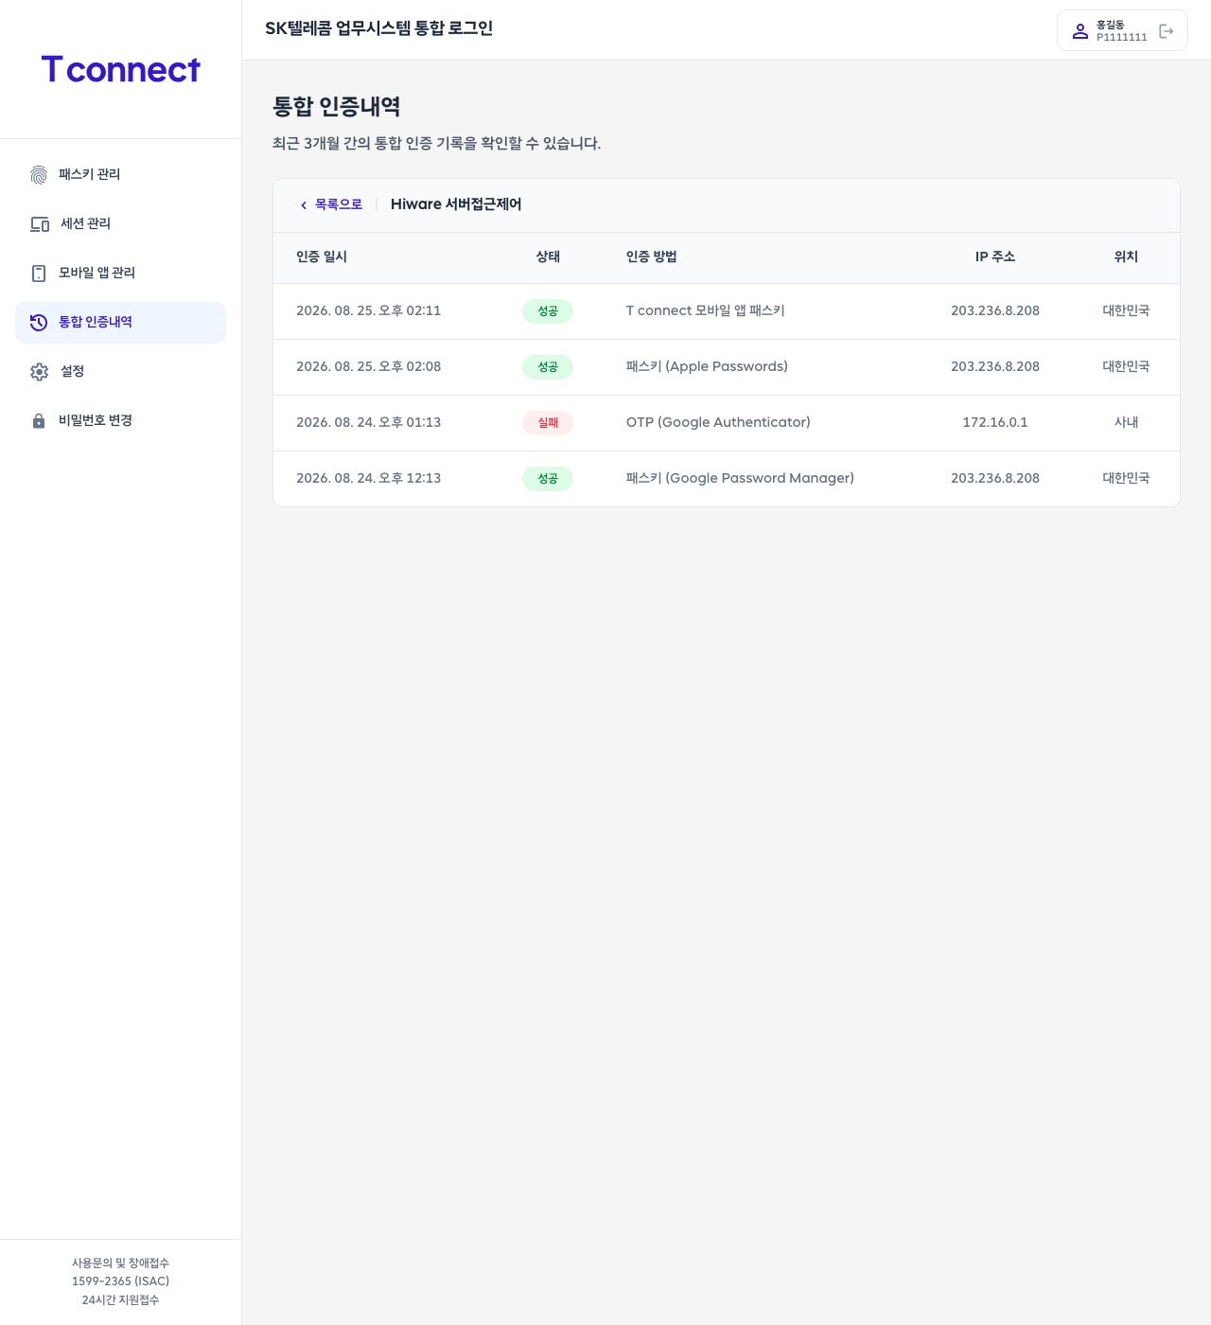Click the fingerprint icon for 패스키 관리

(x=39, y=175)
